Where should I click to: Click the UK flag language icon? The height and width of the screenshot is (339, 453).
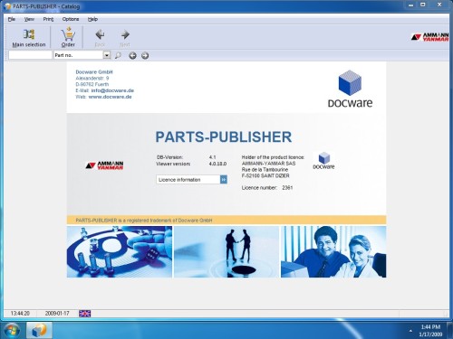(x=85, y=314)
